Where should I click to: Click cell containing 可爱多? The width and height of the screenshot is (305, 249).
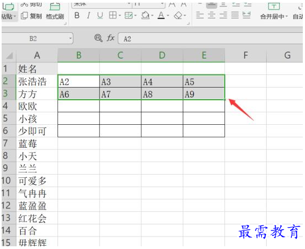pyautogui.click(x=37, y=181)
